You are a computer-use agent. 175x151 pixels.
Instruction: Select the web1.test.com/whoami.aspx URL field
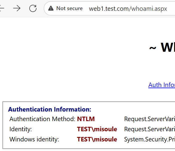[x=128, y=9]
